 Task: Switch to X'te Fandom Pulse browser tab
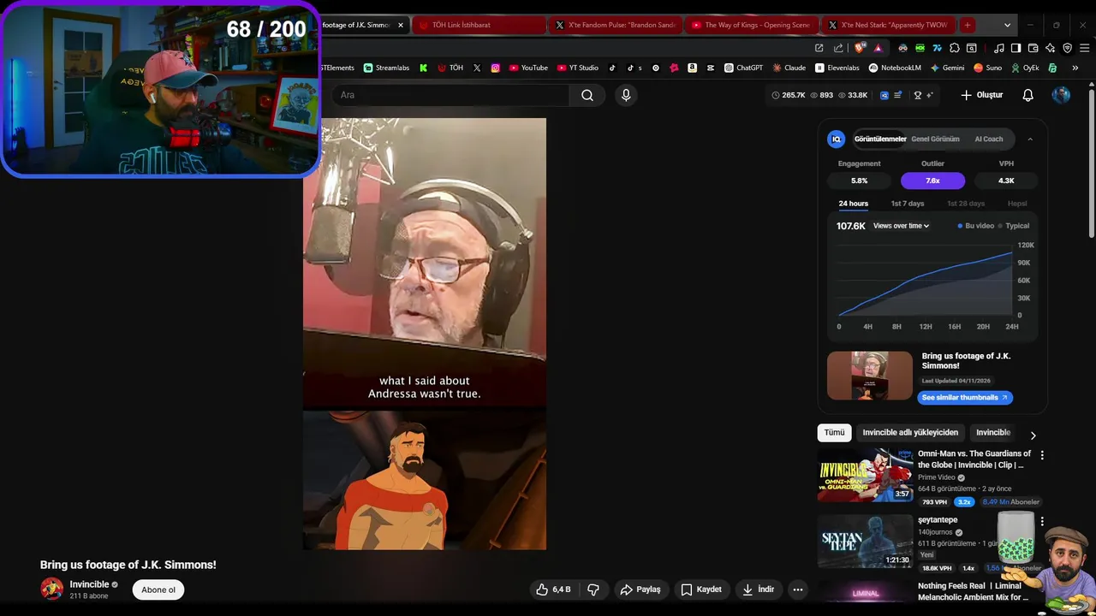pyautogui.click(x=616, y=25)
